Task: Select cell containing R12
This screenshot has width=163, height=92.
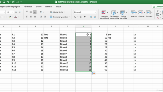Action: point(20,70)
